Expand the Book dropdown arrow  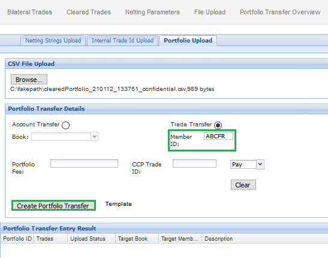coord(95,136)
